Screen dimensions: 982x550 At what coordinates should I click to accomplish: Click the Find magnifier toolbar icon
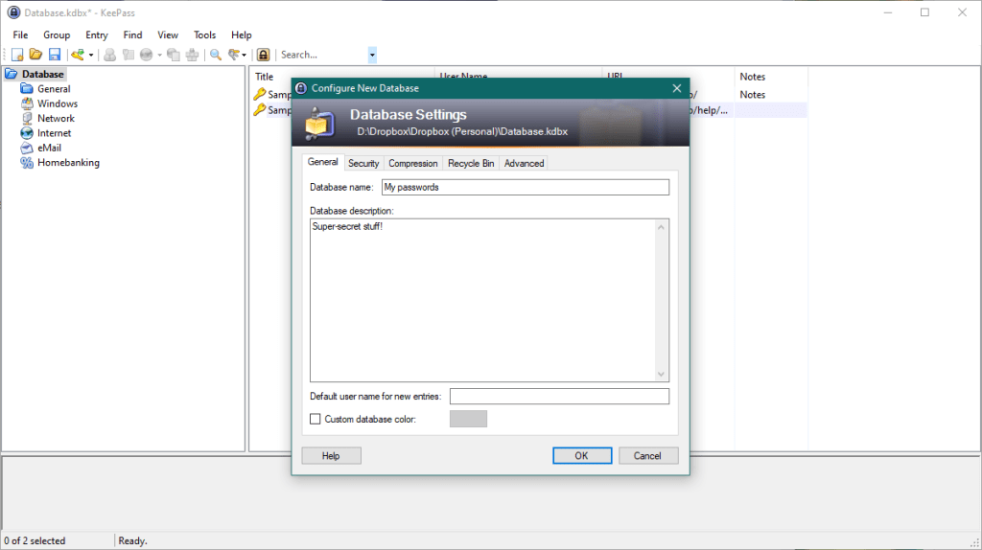tap(216, 55)
